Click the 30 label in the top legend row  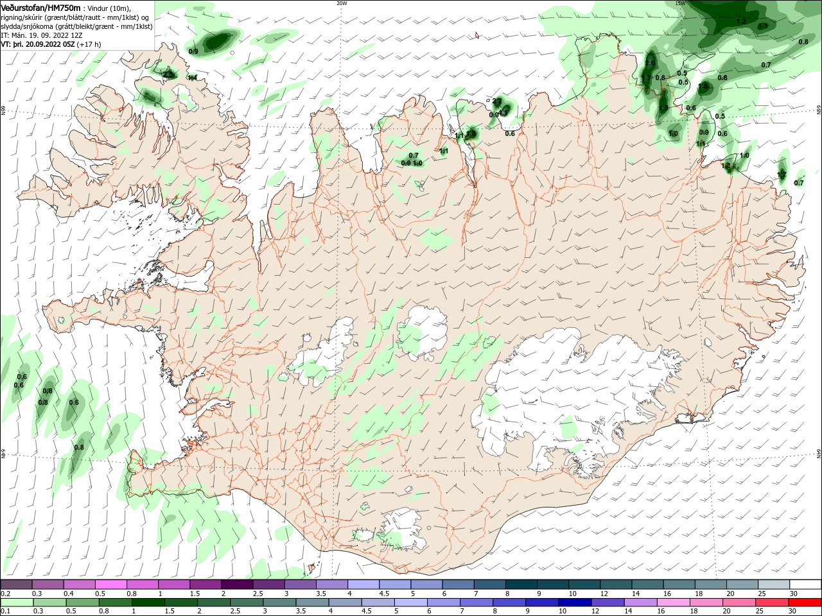(x=793, y=594)
